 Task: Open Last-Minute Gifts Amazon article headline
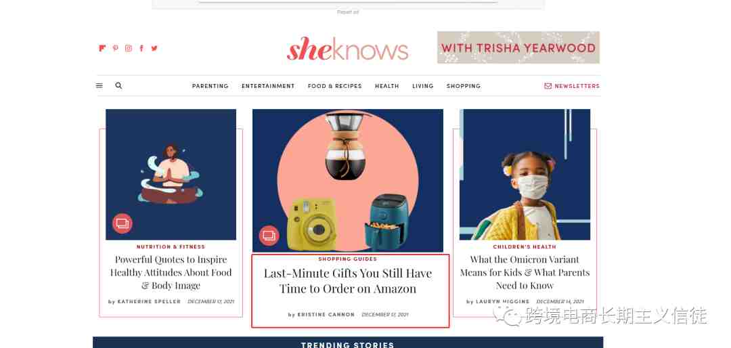coord(348,281)
